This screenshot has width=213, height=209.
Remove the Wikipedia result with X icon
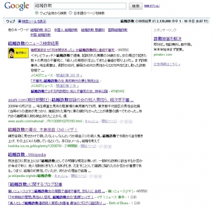pos(100,176)
